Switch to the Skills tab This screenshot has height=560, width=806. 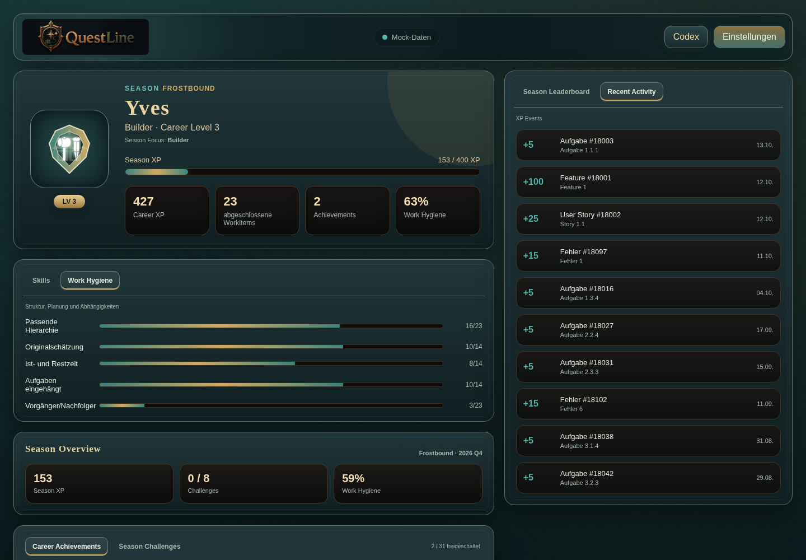41,281
